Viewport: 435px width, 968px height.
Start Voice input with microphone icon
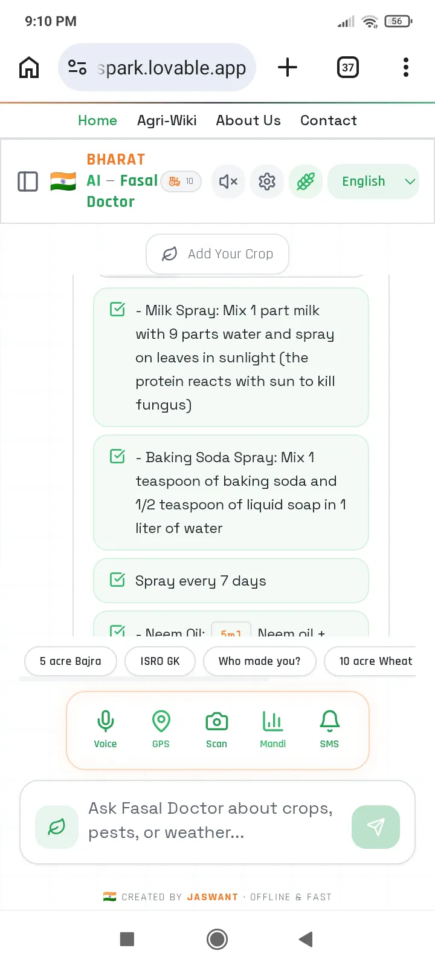[105, 730]
